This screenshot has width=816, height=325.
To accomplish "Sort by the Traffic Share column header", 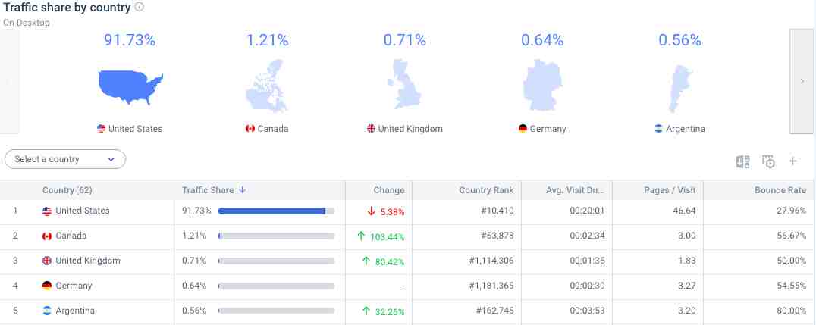I will [x=209, y=190].
